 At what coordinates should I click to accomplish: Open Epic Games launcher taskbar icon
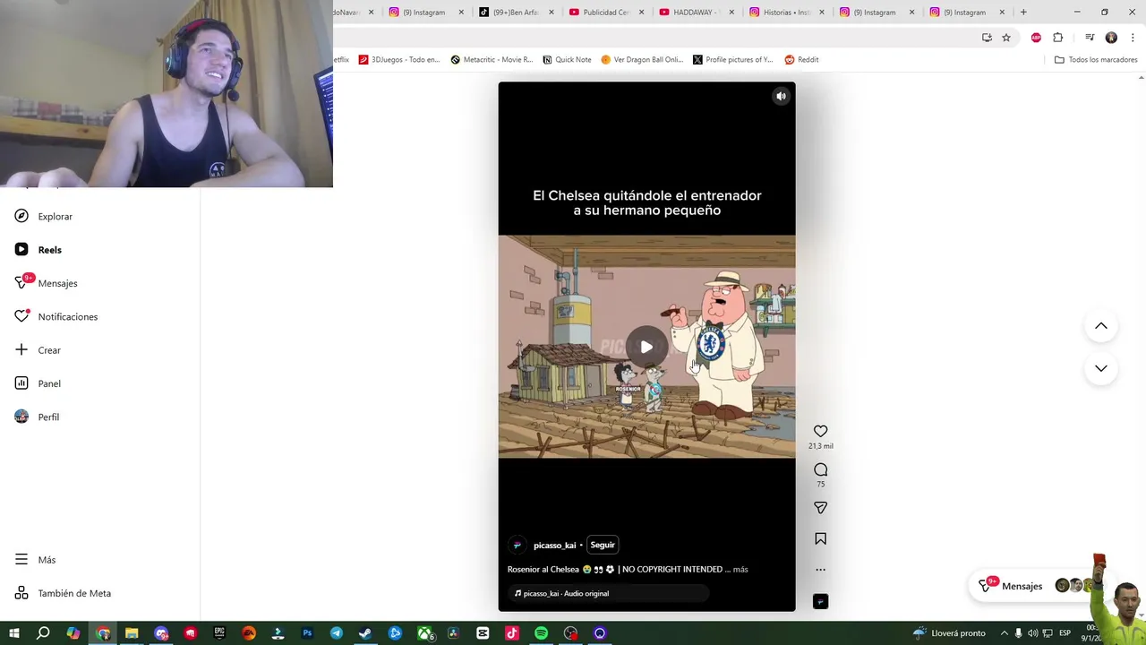pyautogui.click(x=219, y=633)
